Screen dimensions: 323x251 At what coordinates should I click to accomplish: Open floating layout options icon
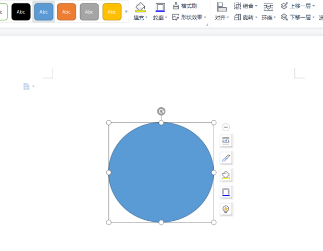pos(226,141)
